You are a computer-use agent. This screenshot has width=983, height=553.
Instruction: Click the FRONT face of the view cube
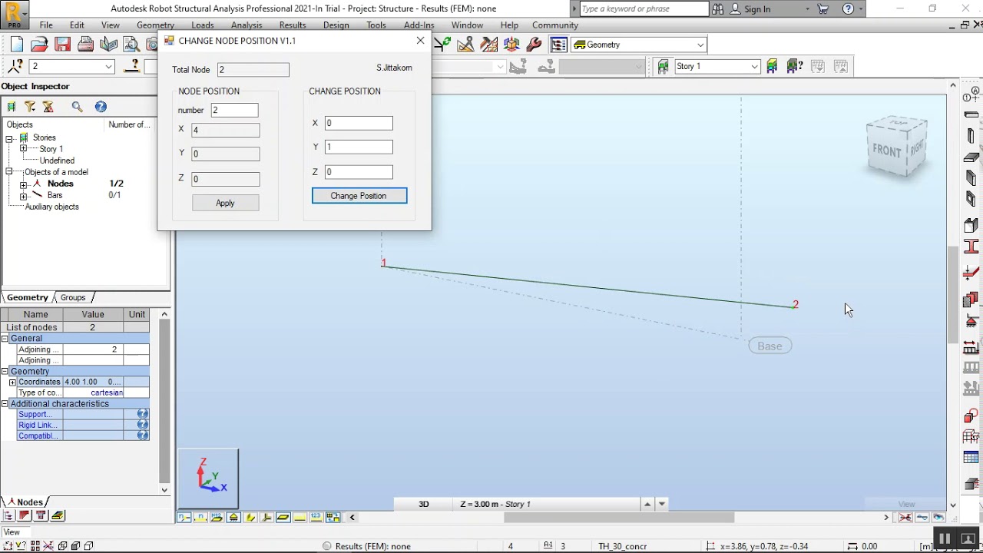[886, 151]
